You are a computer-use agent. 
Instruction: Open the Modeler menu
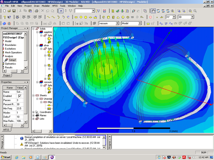(45, 6)
